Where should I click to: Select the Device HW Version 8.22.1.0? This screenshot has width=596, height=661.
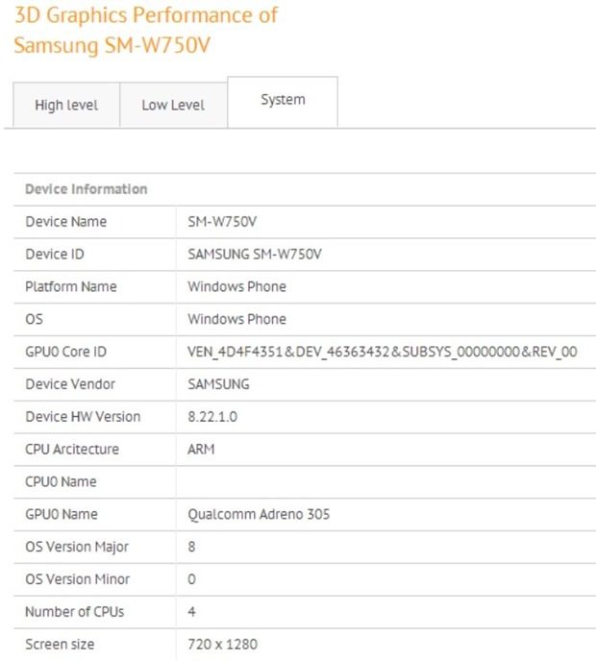point(212,417)
